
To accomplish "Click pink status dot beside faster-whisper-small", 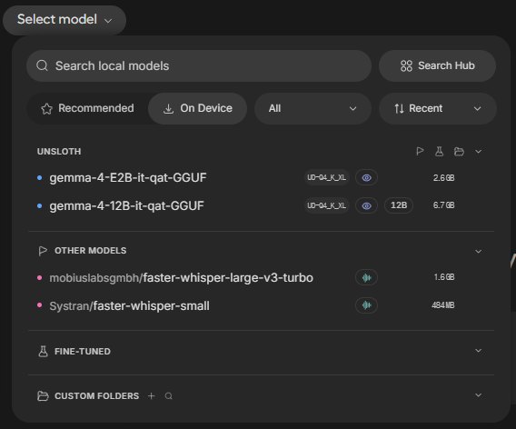I will click(39, 305).
